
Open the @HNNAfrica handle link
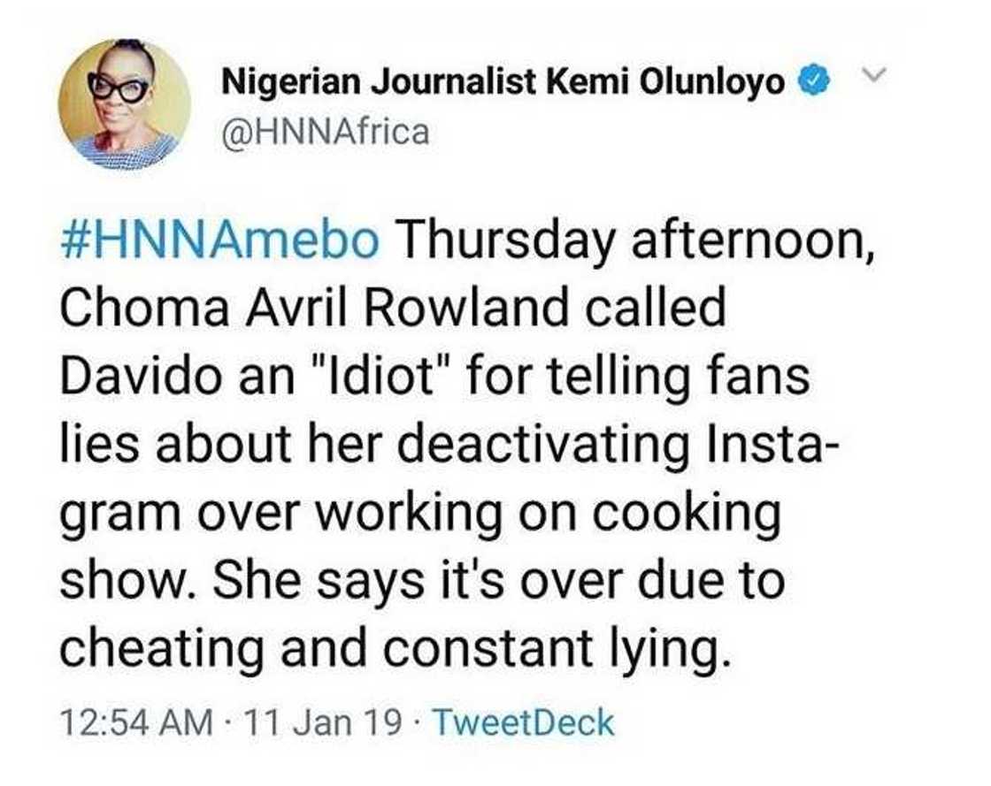tap(325, 132)
